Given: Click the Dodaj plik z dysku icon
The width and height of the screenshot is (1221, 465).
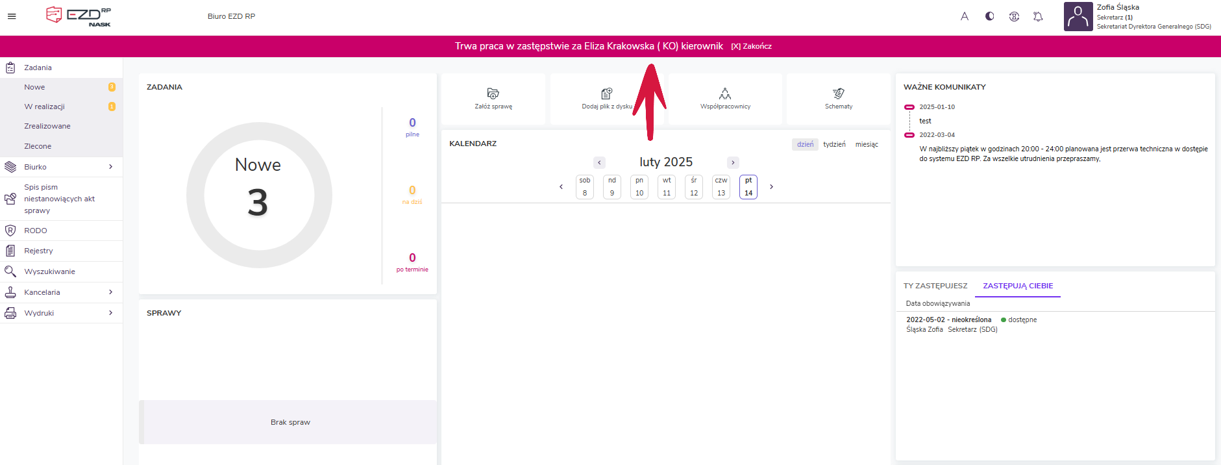Looking at the screenshot, I should pyautogui.click(x=606, y=94).
